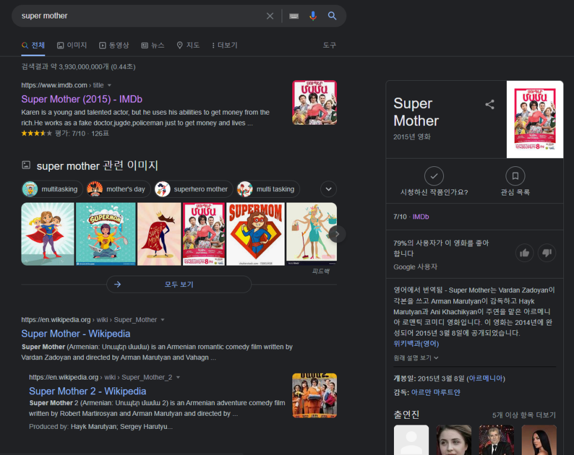Image resolution: width=574 pixels, height=455 pixels.
Task: Filter images by multitasking chip
Action: click(52, 189)
